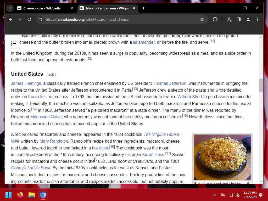
Task: Open the display network tray icon
Action: [231, 195]
